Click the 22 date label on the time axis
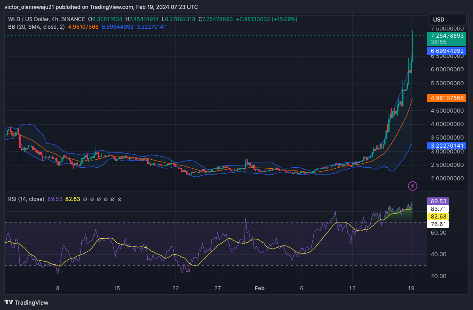 tap(175, 288)
